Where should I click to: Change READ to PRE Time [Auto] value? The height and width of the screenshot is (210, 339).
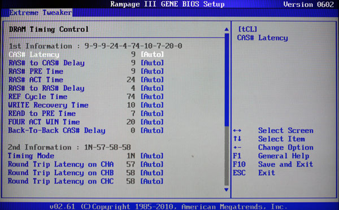pyautogui.click(x=152, y=113)
